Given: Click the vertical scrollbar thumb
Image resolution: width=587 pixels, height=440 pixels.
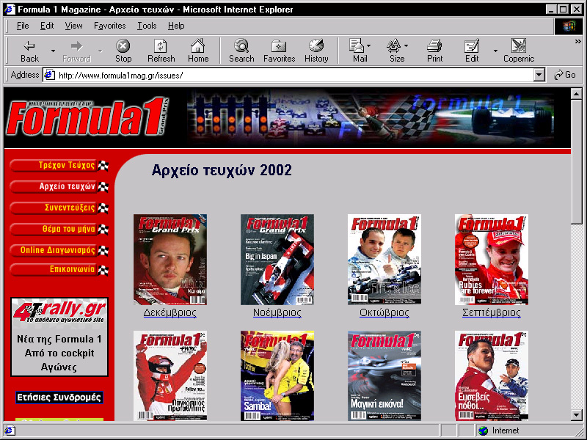Looking at the screenshot, I should [577, 161].
